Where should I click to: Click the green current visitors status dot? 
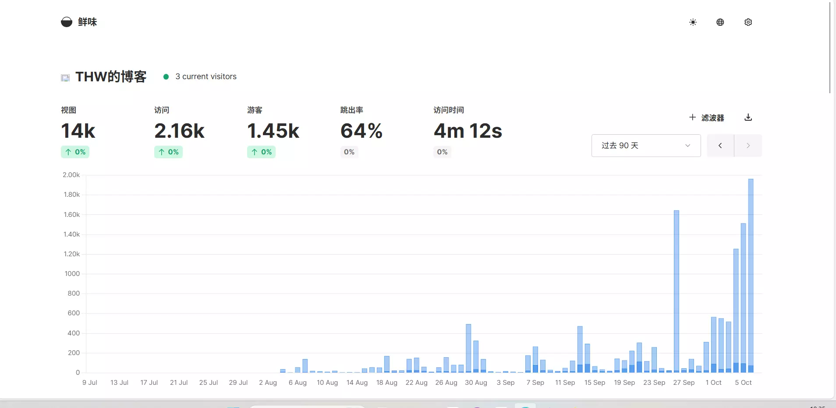click(x=166, y=77)
